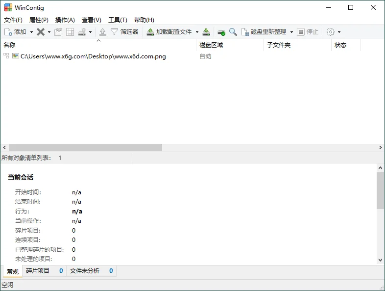Screen dimensions: 385x291
Task: Click the 所有对象清单列表 count label
Action: click(x=31, y=158)
